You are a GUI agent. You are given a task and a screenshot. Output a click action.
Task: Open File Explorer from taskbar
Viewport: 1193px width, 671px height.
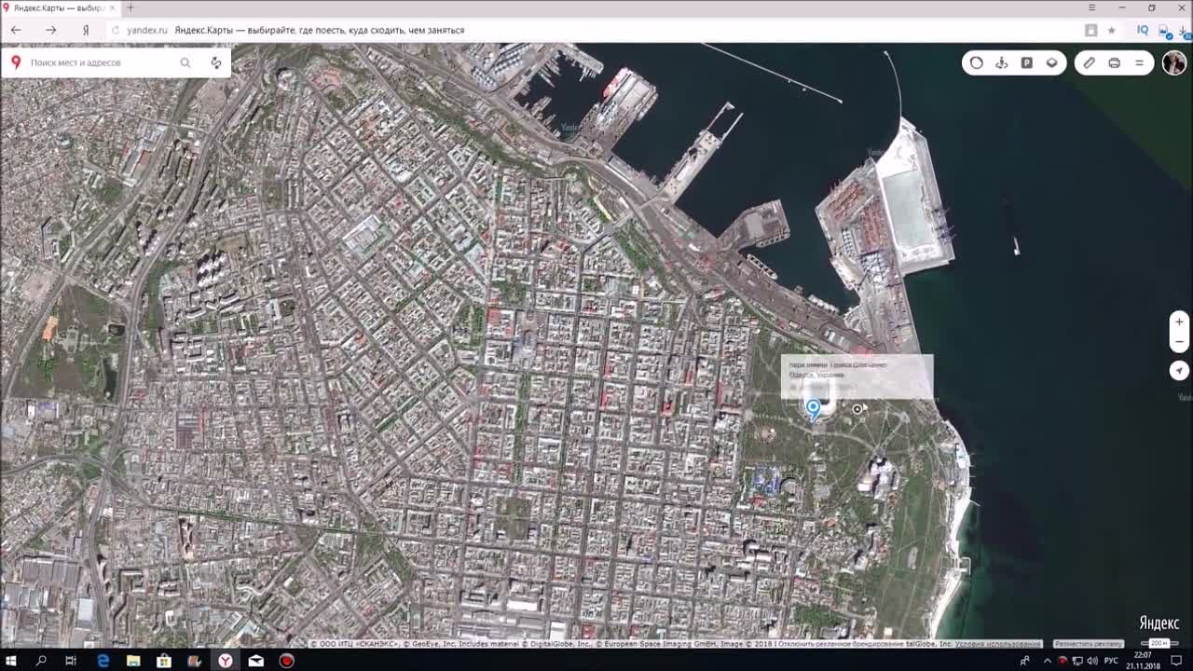click(133, 661)
